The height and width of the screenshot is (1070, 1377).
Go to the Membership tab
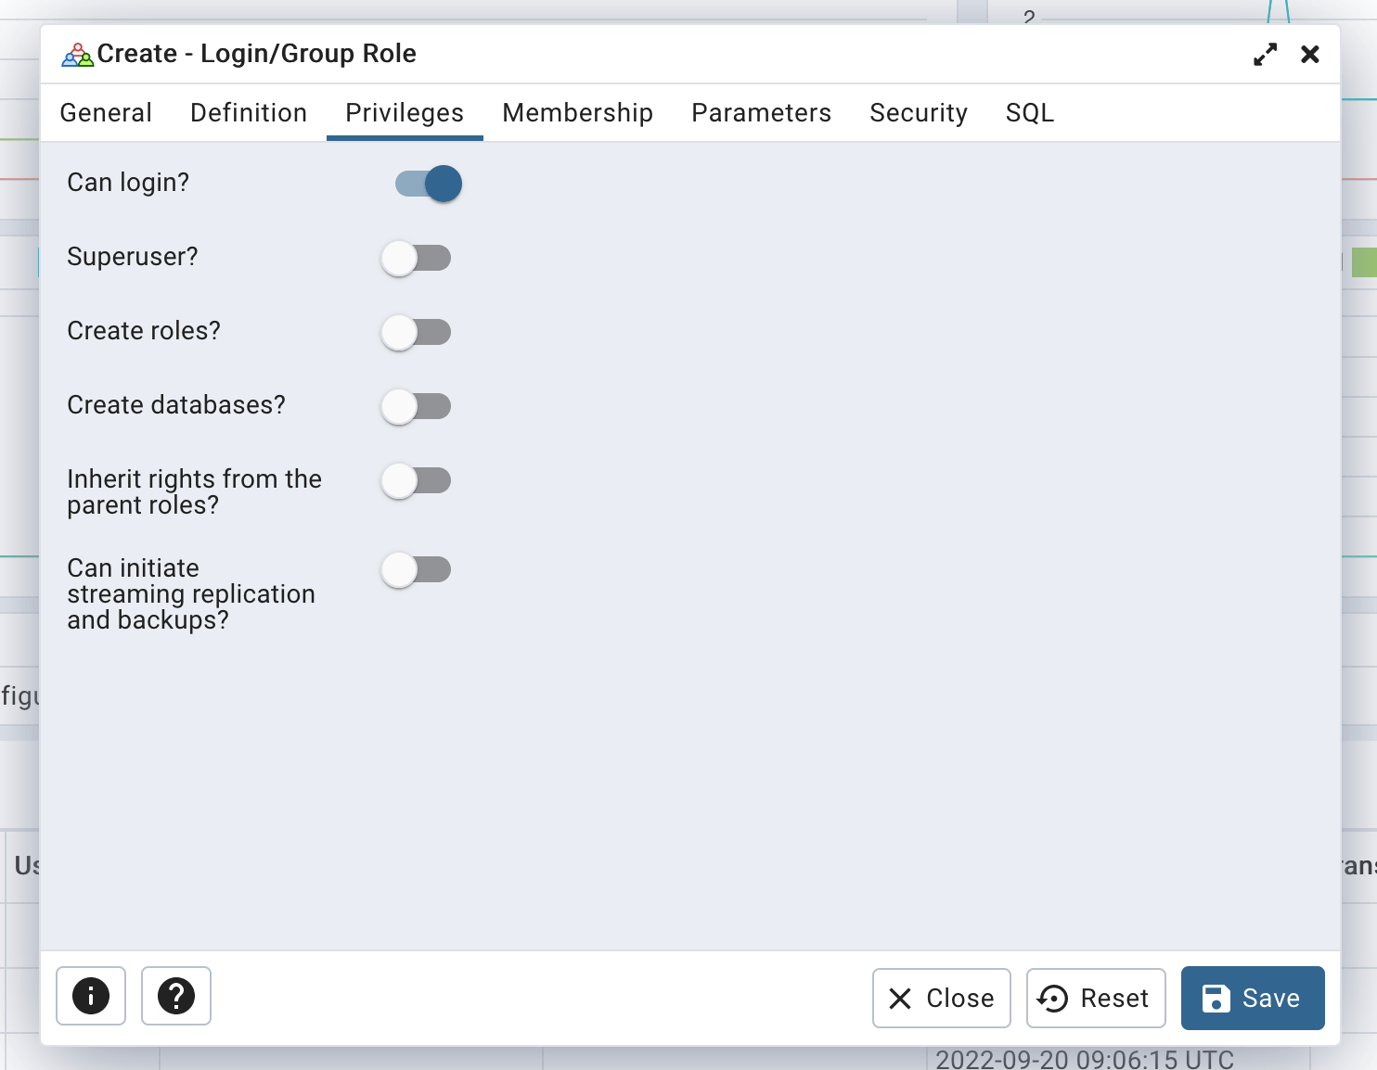coord(577,113)
